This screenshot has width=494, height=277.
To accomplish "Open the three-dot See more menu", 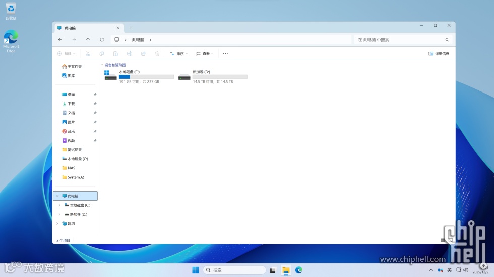I will [x=225, y=54].
